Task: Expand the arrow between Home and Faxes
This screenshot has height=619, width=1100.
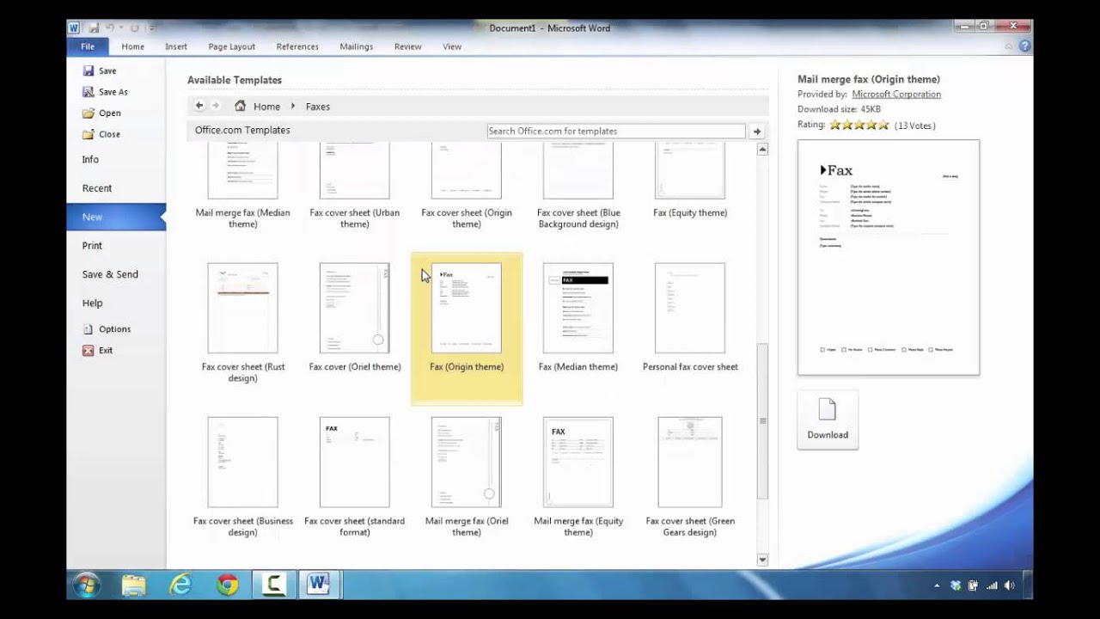Action: [x=293, y=107]
